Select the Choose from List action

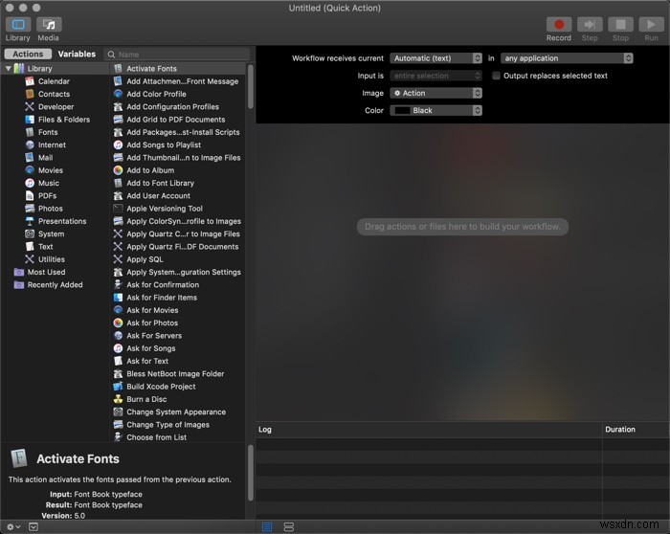pos(178,437)
